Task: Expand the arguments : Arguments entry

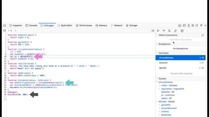Action: (x=159, y=89)
